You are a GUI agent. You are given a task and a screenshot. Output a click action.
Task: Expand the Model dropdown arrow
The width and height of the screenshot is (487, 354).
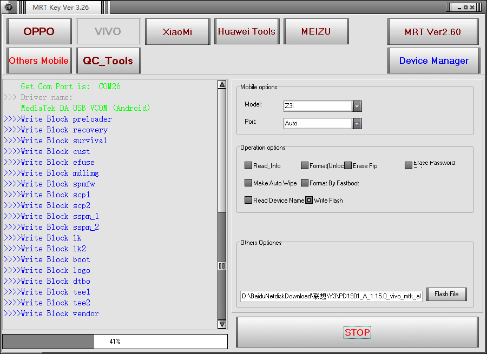point(357,106)
